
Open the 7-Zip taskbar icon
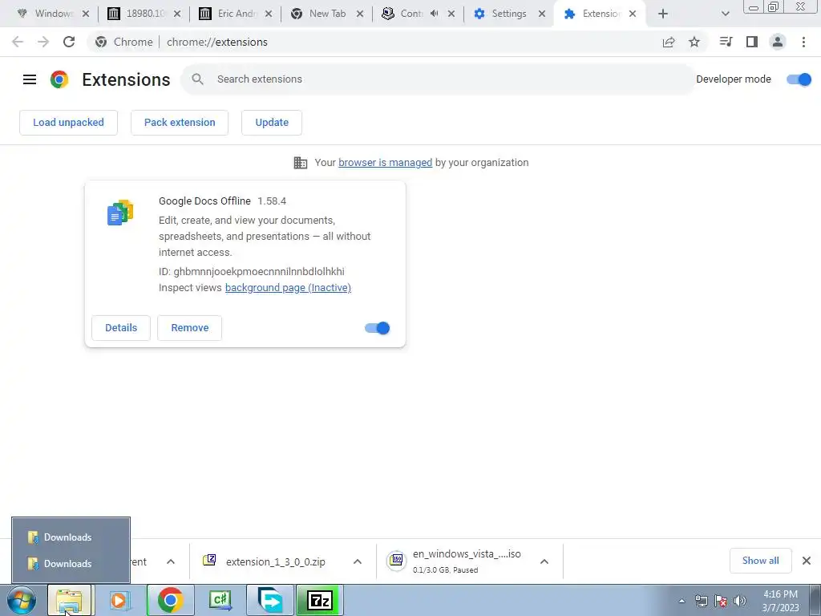pos(320,600)
